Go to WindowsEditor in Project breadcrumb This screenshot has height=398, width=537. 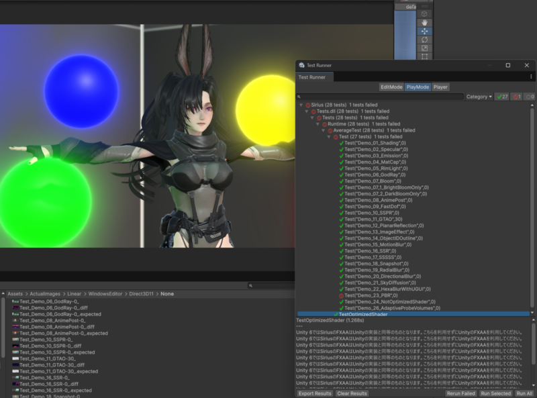point(105,294)
